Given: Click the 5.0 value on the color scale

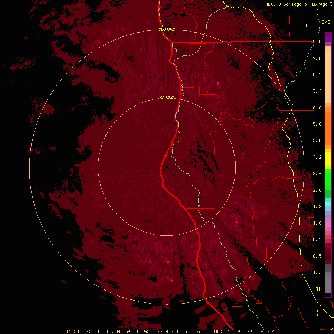Looking at the screenshot, I should 317,141.
